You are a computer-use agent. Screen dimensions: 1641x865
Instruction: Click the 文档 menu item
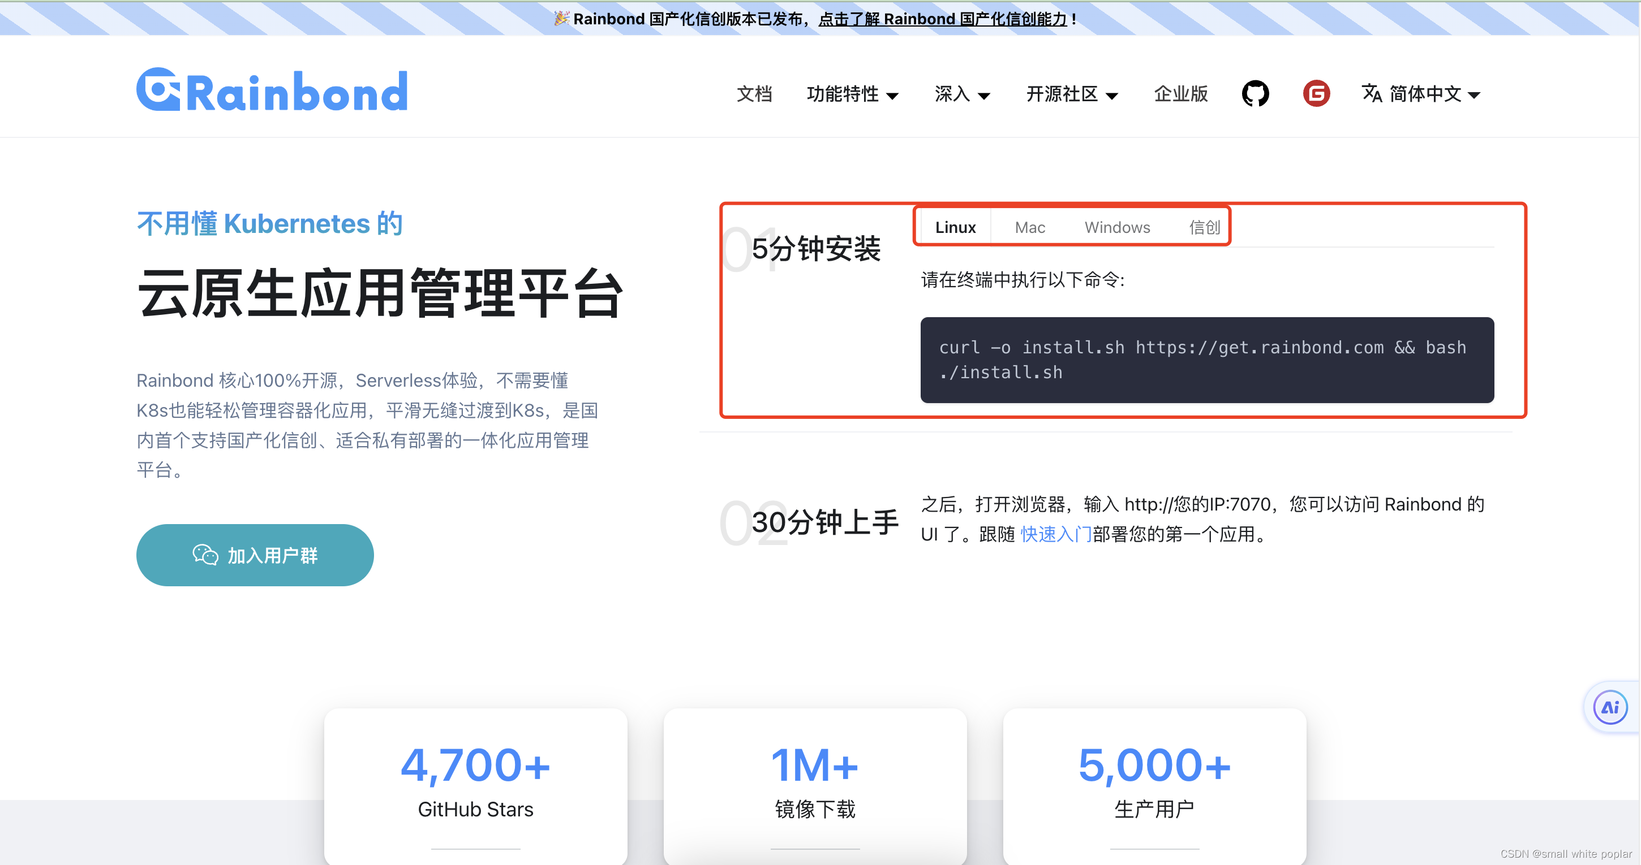tap(754, 94)
